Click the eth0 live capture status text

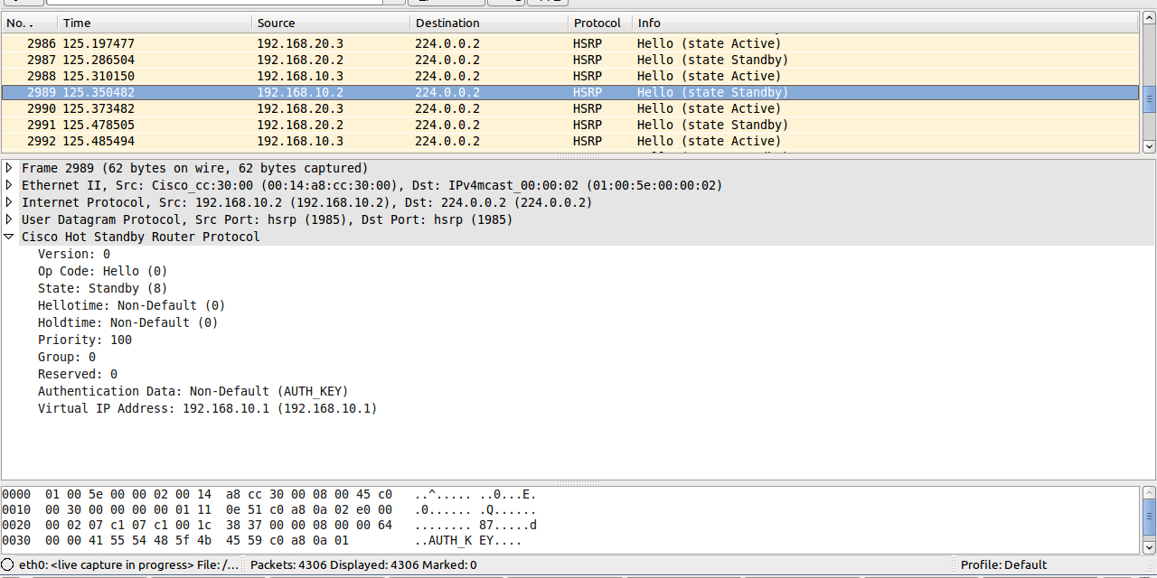click(130, 564)
